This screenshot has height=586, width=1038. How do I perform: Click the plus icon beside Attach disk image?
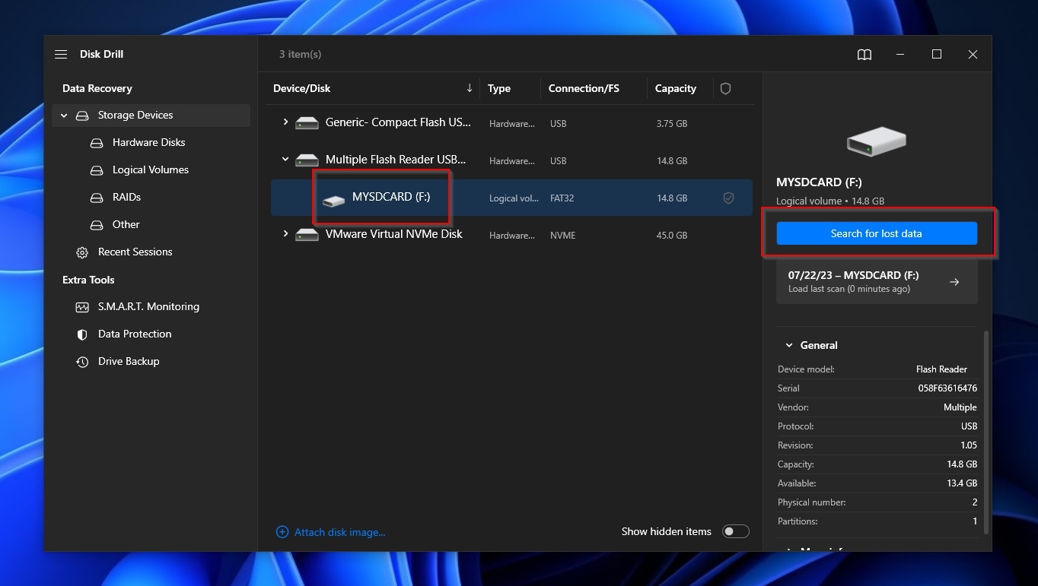(282, 532)
